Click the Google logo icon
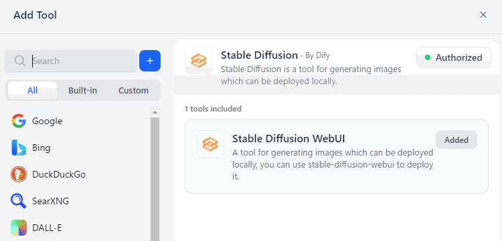 [19, 121]
